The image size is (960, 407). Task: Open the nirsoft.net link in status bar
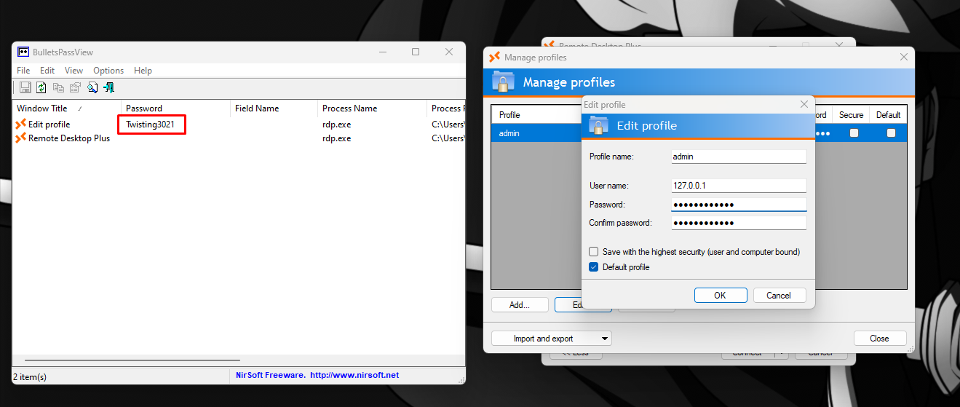click(354, 376)
